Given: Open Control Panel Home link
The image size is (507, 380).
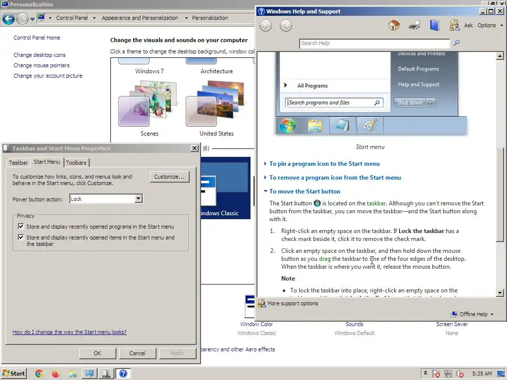Looking at the screenshot, I should [37, 38].
